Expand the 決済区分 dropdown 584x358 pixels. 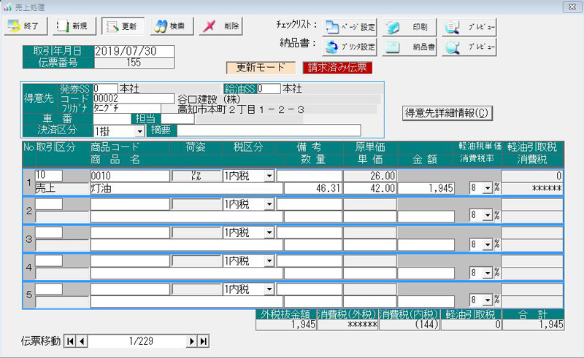139,131
